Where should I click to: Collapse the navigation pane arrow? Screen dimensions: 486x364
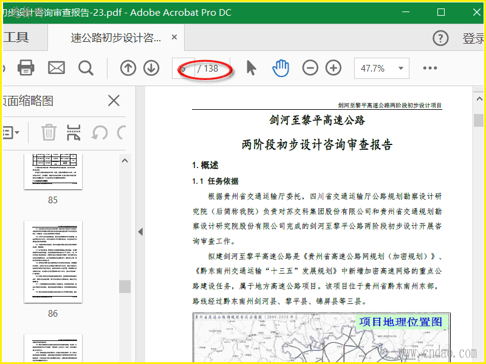(140, 232)
